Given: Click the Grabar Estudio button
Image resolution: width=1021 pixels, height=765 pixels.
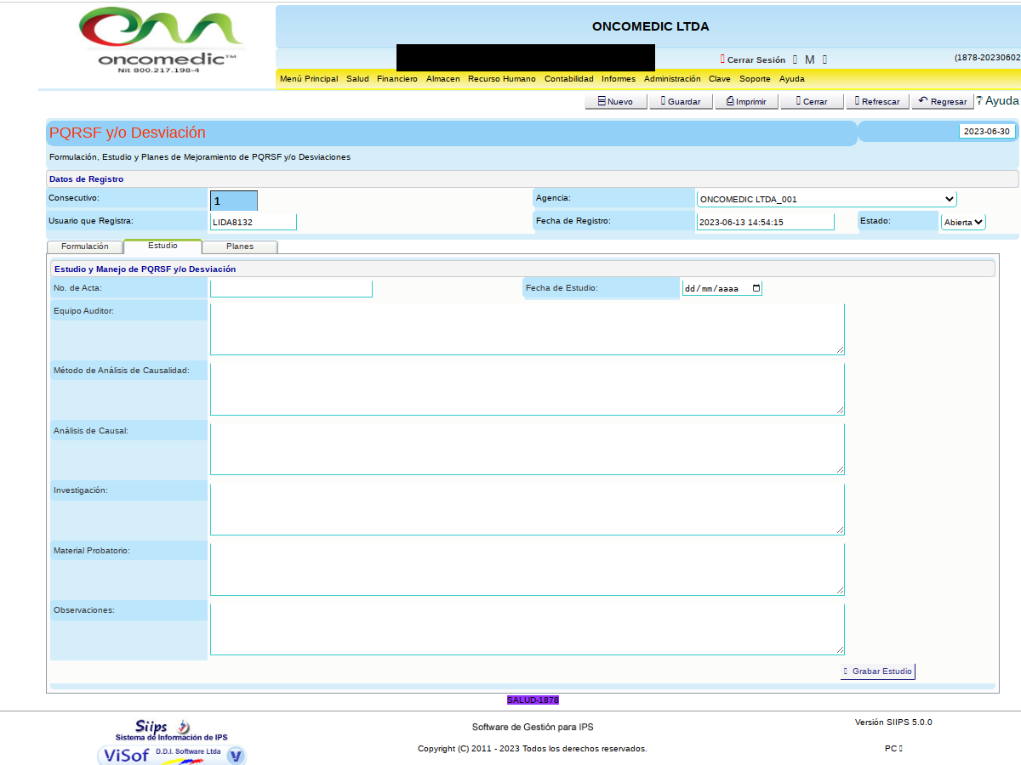Looking at the screenshot, I should click(x=877, y=671).
